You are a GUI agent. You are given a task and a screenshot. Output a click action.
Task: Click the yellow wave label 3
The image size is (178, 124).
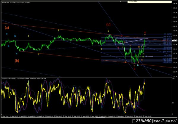[58, 30]
